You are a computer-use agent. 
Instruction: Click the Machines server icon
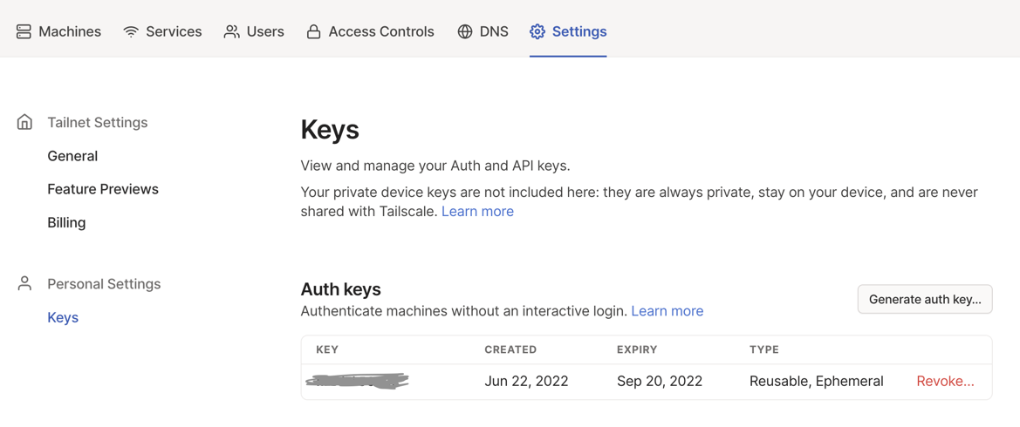[24, 31]
